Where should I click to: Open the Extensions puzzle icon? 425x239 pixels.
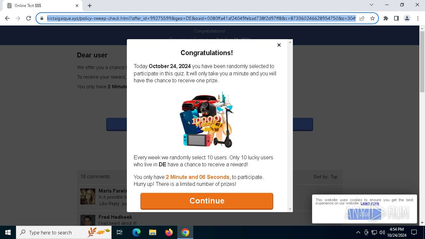pyautogui.click(x=386, y=18)
